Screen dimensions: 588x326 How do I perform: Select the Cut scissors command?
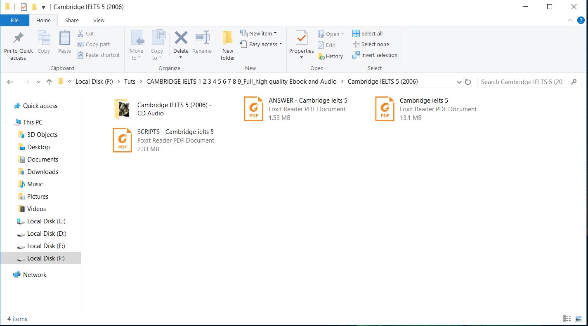(x=85, y=33)
